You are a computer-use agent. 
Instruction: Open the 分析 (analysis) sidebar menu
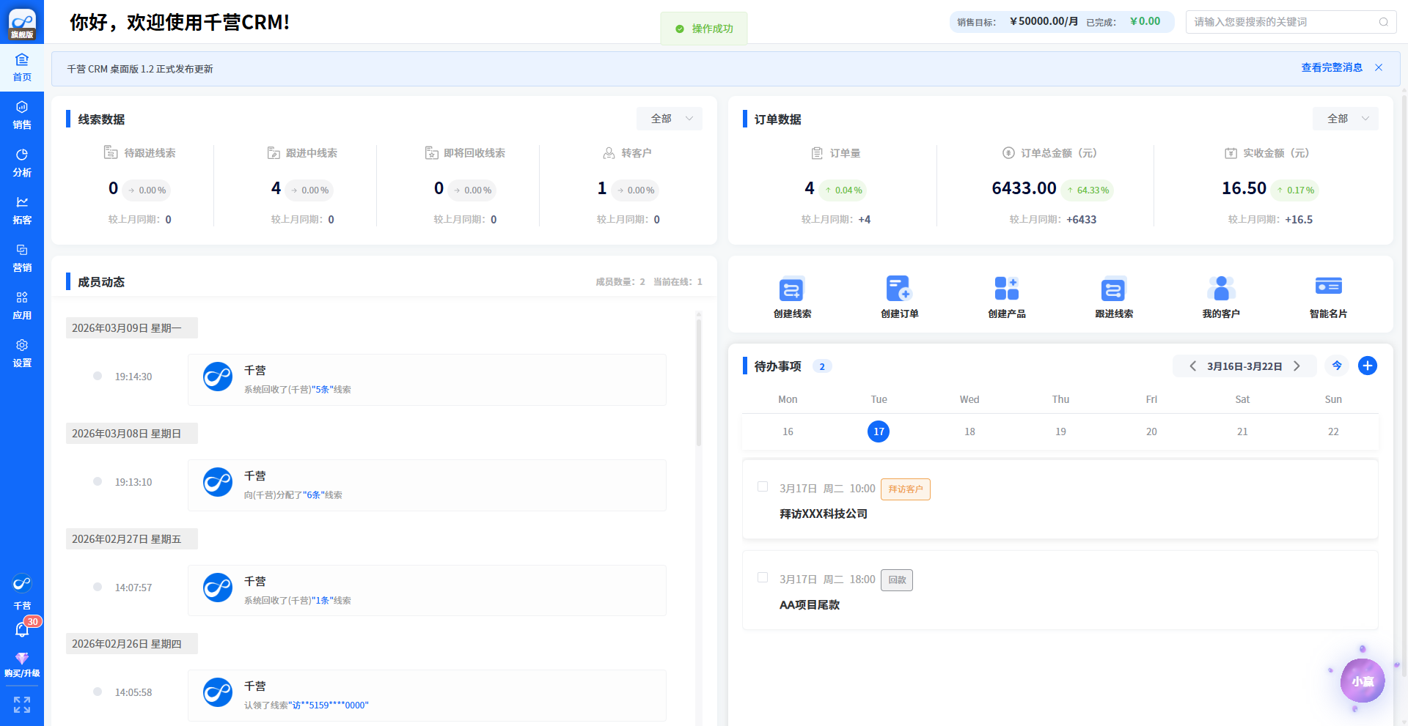pyautogui.click(x=22, y=163)
